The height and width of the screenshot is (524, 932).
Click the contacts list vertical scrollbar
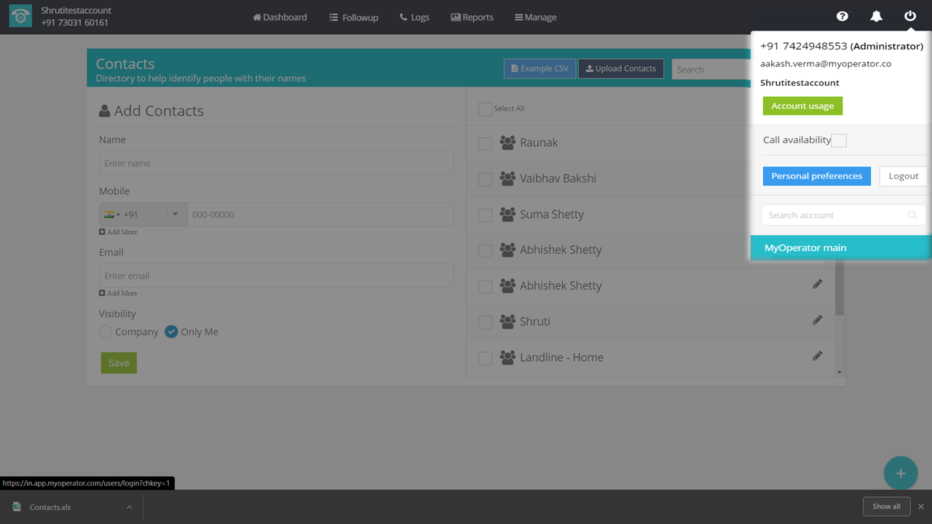839,291
